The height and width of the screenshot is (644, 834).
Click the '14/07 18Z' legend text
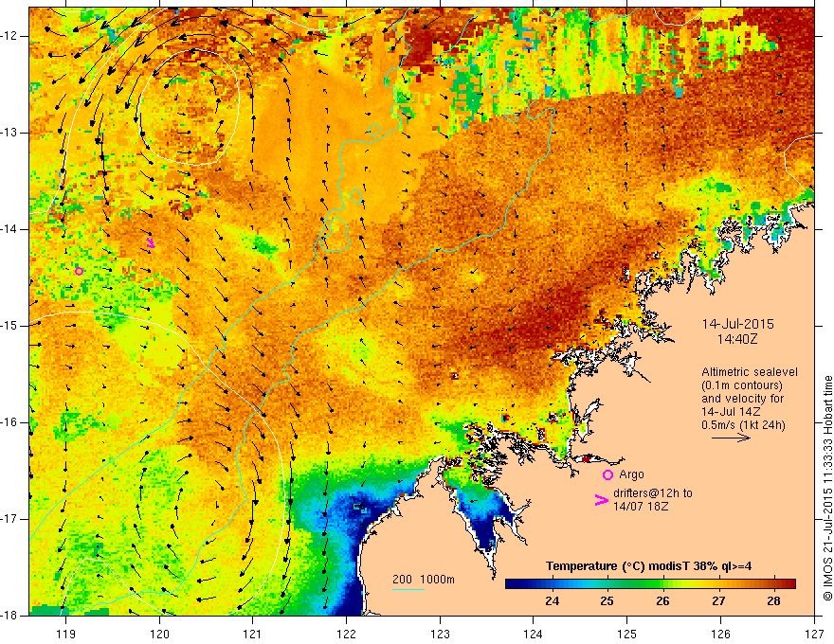[641, 507]
